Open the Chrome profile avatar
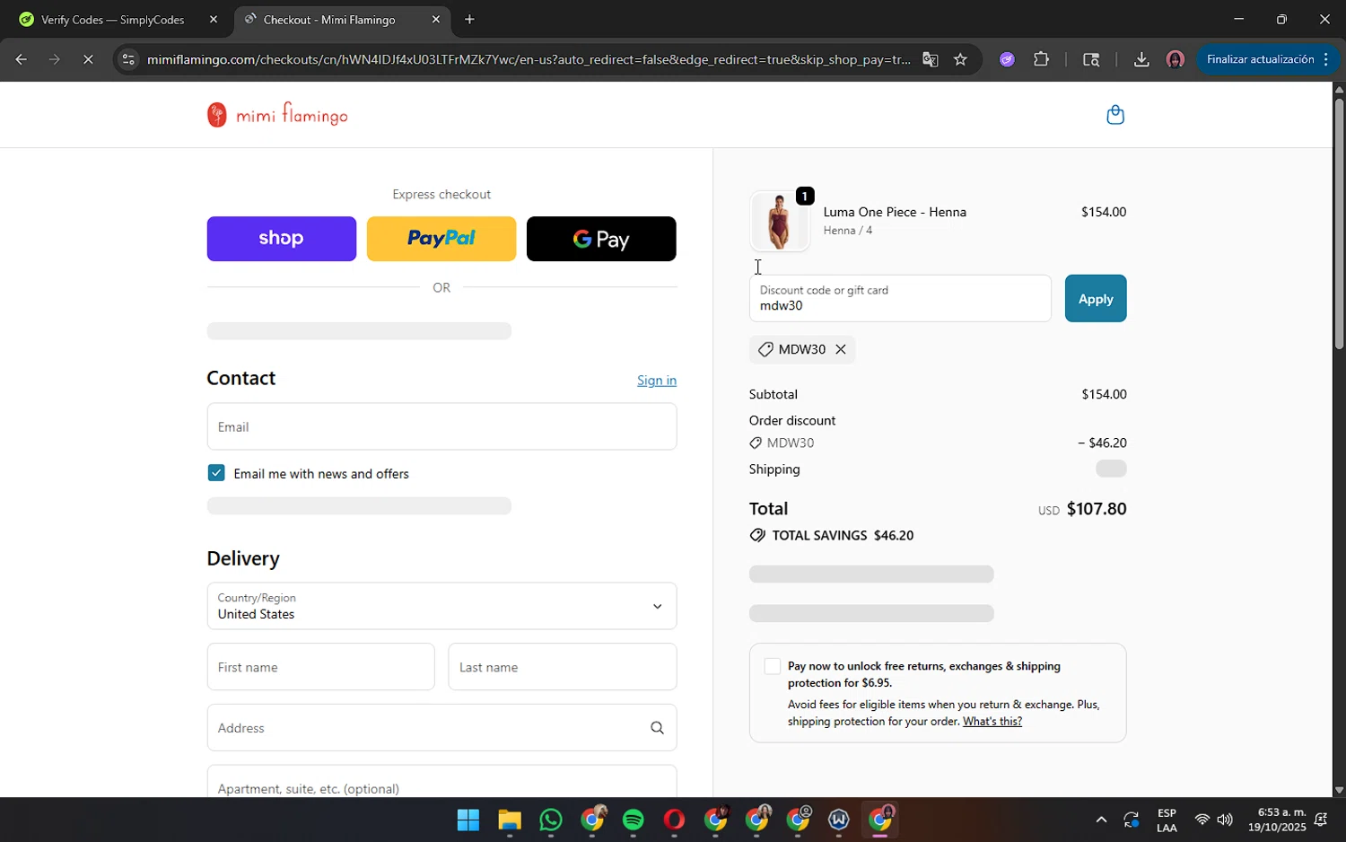The height and width of the screenshot is (842, 1346). click(1175, 59)
